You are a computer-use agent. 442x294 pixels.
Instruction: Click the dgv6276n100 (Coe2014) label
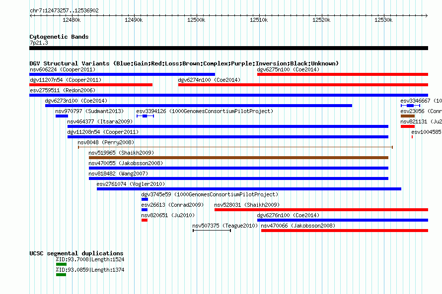pyautogui.click(x=288, y=215)
